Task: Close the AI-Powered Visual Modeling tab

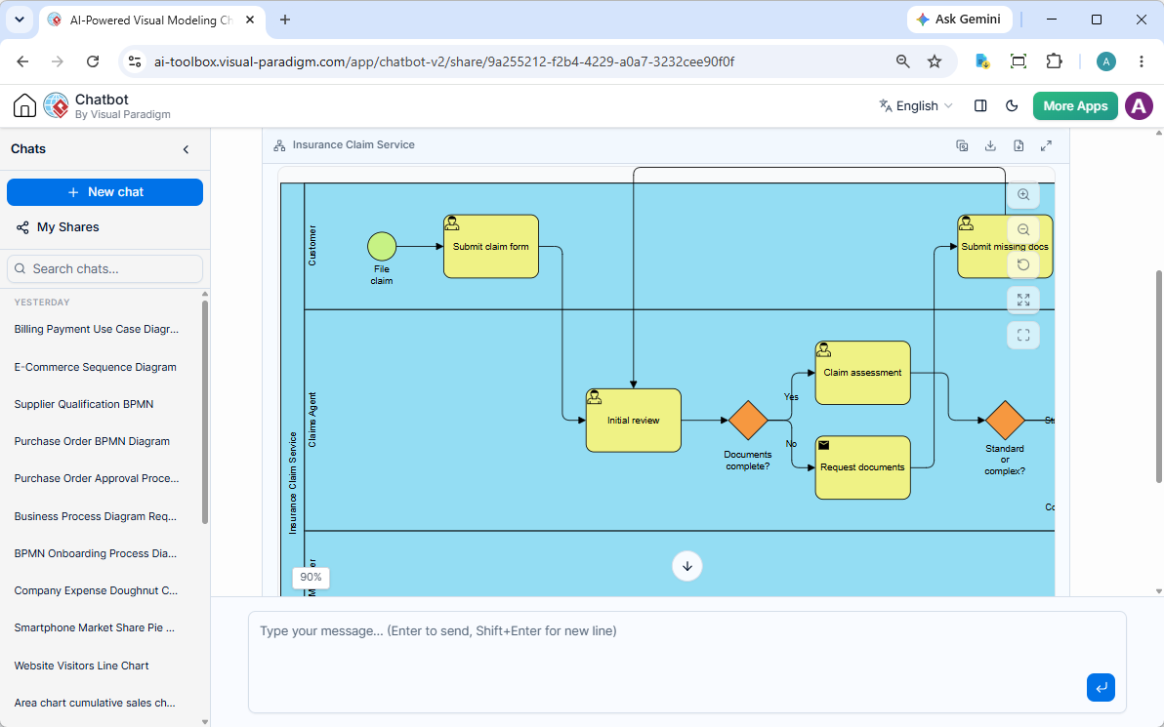Action: (x=250, y=20)
